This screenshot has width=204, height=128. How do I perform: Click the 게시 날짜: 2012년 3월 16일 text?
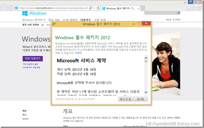coord(76,70)
